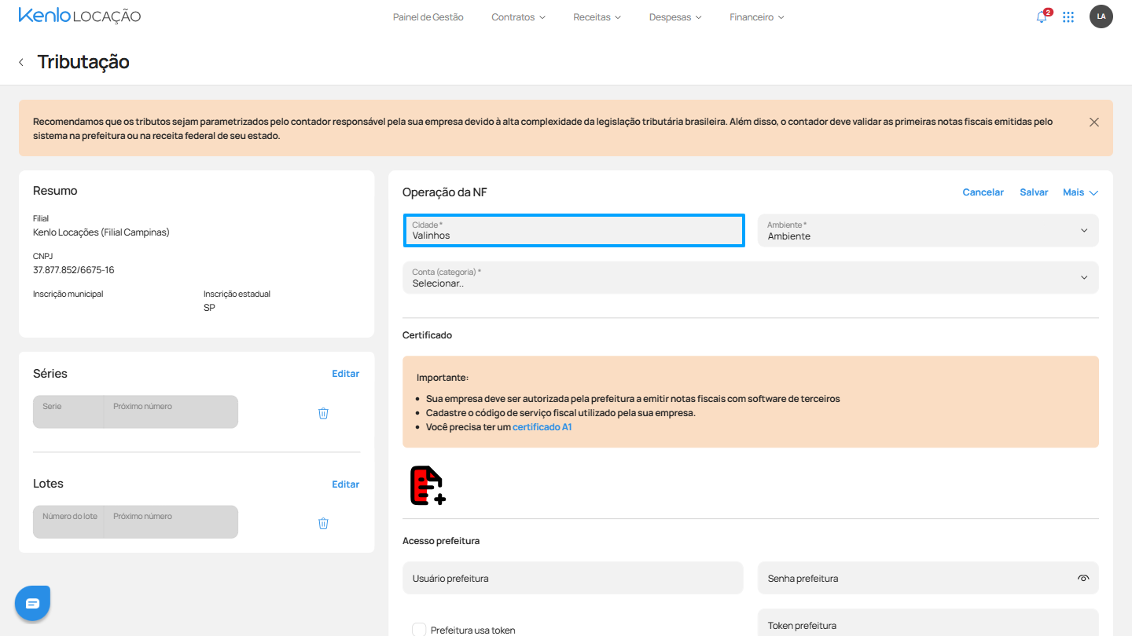Dismiss the orange recommendation banner
The image size is (1132, 636).
1094,122
